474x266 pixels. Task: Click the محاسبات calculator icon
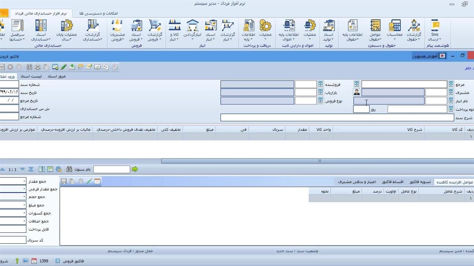point(394,30)
